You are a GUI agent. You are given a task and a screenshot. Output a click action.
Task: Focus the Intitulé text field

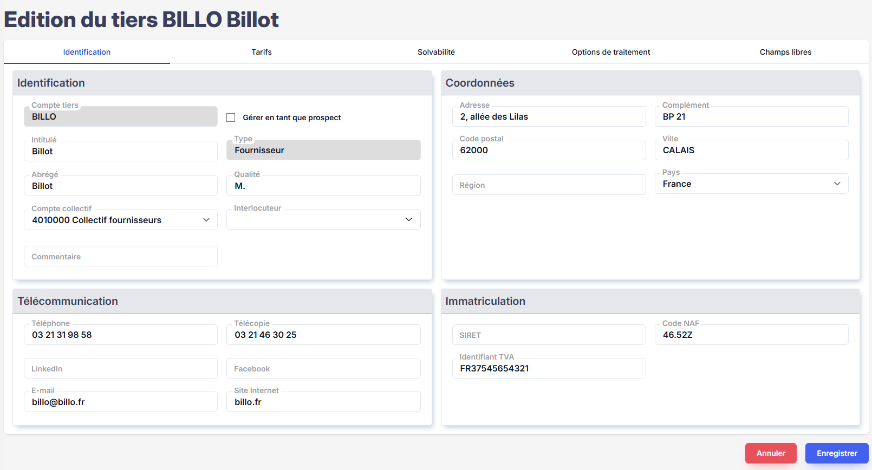pyautogui.click(x=120, y=152)
